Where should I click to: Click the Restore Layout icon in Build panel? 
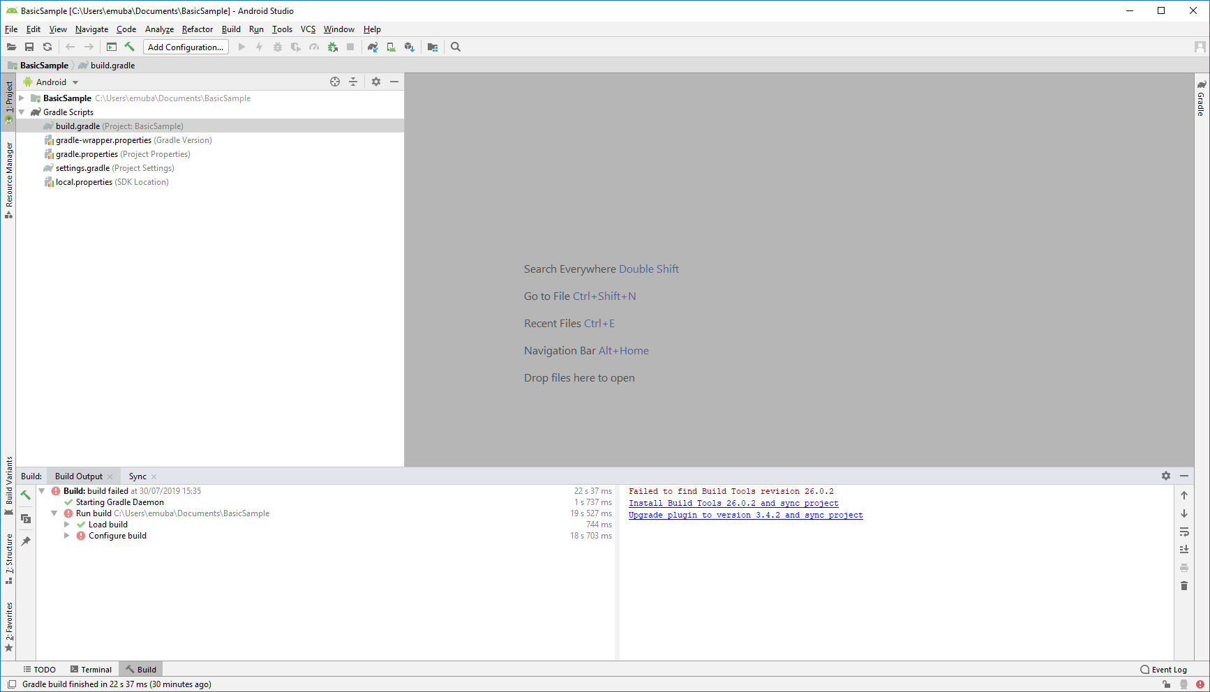pos(26,518)
